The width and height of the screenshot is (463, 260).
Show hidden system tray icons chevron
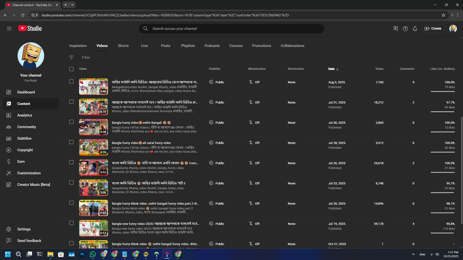[413, 254]
